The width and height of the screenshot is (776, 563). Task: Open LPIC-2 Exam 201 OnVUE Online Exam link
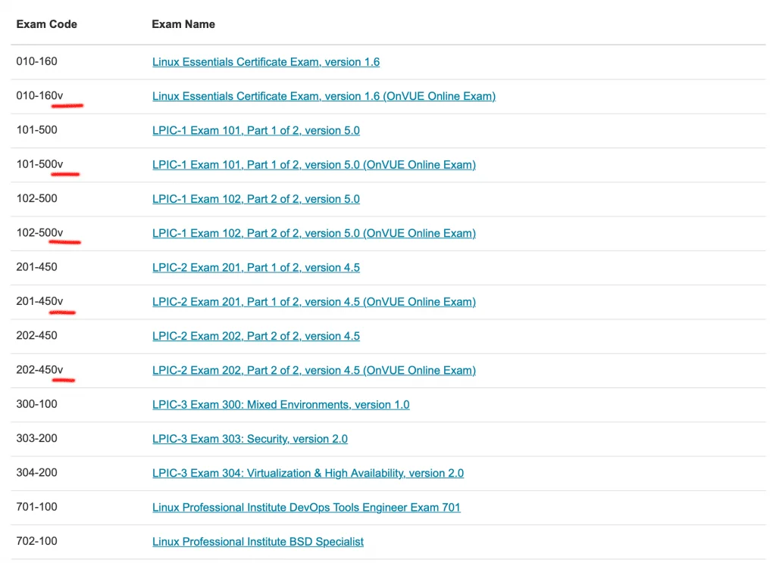(x=314, y=301)
